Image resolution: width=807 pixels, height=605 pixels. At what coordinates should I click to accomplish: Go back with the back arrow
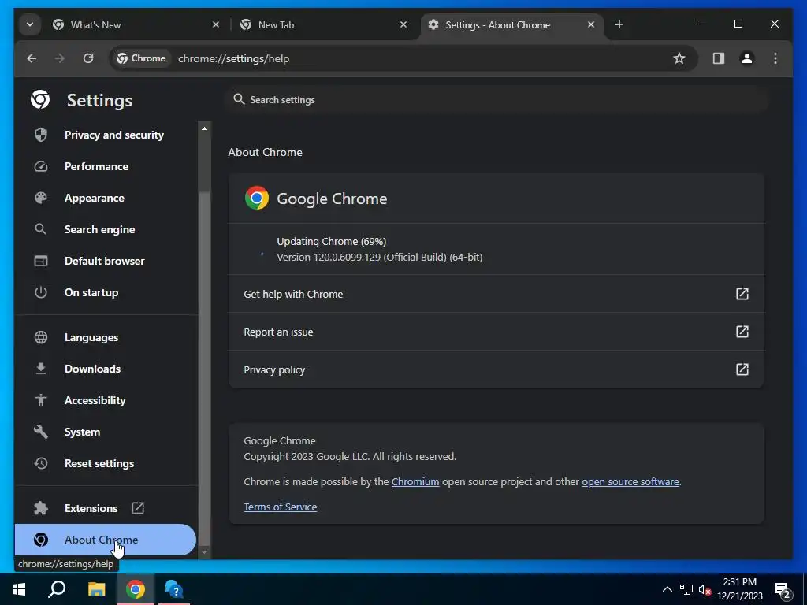32,58
